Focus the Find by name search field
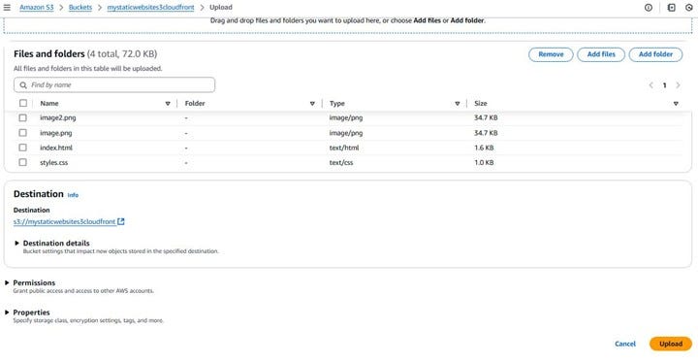The image size is (698, 362). [x=114, y=85]
